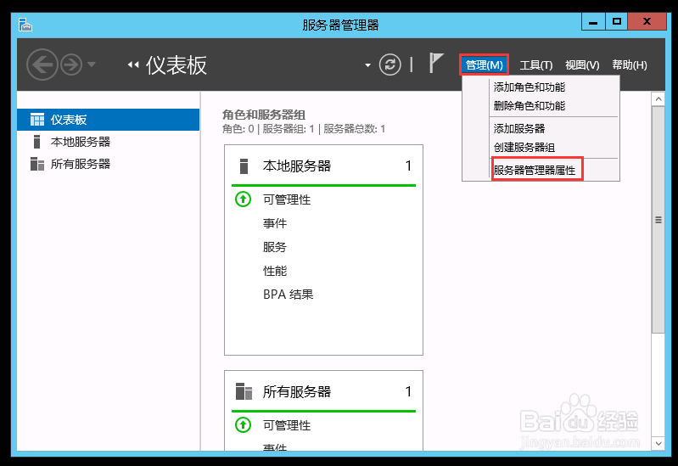Click server icon on 本地服务器 tile
This screenshot has height=466, width=678.
click(244, 166)
